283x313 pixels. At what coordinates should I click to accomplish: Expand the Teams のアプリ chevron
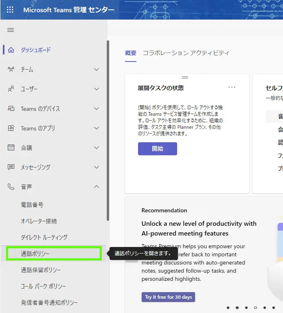[x=97, y=128]
